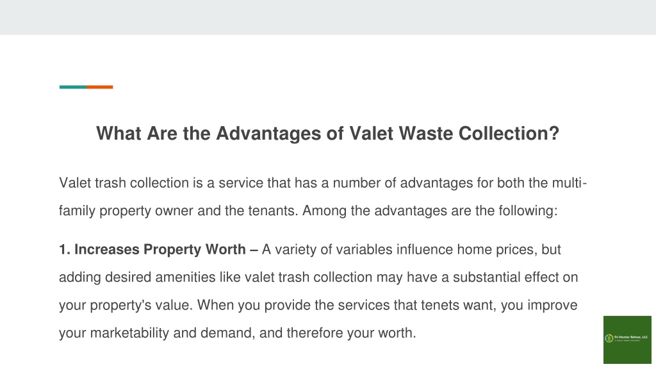The width and height of the screenshot is (656, 369).
Task: Click the question mark ending the title
Action: pos(554,133)
